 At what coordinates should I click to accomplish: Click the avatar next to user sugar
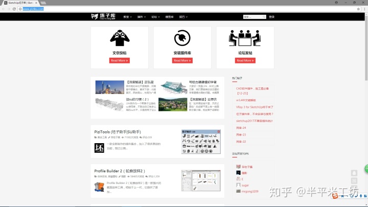click(x=238, y=185)
